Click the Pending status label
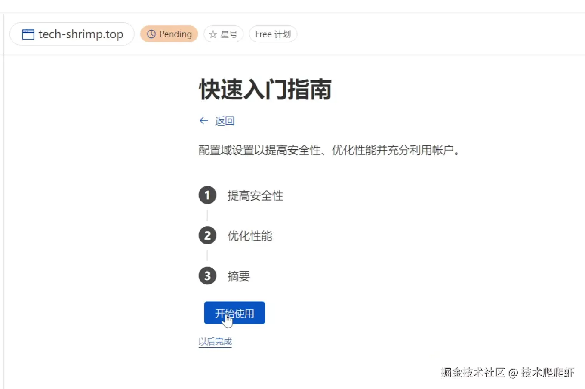 coord(175,34)
